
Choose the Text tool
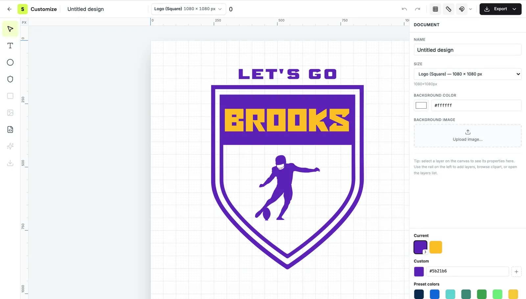pyautogui.click(x=10, y=46)
